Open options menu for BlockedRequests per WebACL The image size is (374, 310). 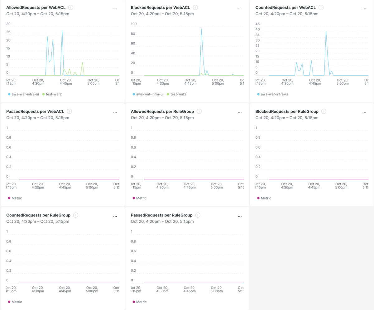pos(240,9)
